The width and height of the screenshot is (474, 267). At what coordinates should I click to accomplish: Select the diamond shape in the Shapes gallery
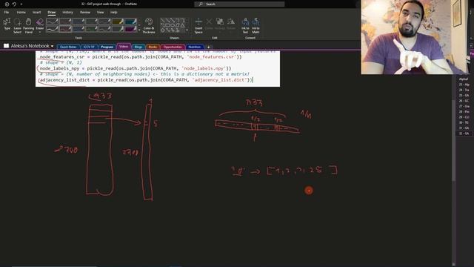[163, 30]
